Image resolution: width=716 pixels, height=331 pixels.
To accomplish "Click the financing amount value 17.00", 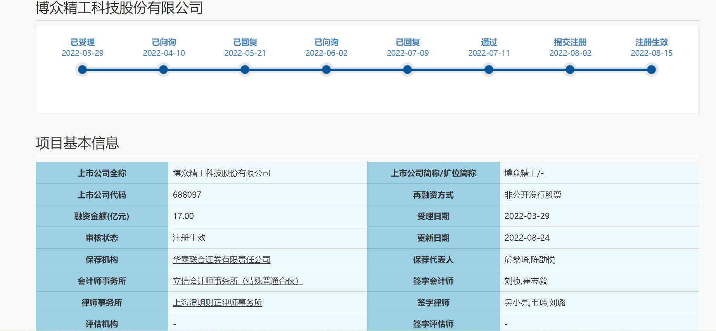I will (x=183, y=216).
